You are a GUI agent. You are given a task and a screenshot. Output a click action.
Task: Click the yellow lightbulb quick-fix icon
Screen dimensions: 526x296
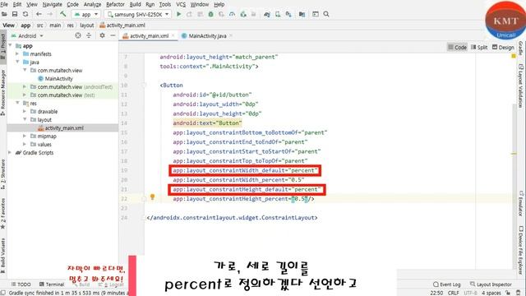(x=152, y=197)
